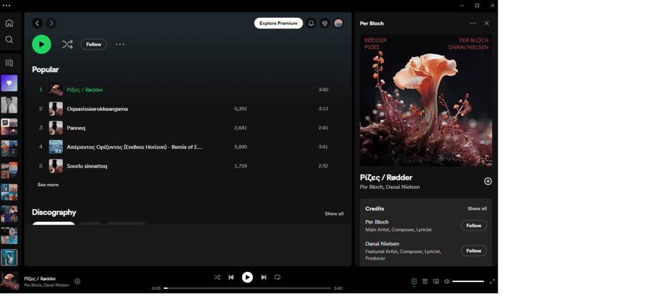Enter full screen player

[492, 281]
